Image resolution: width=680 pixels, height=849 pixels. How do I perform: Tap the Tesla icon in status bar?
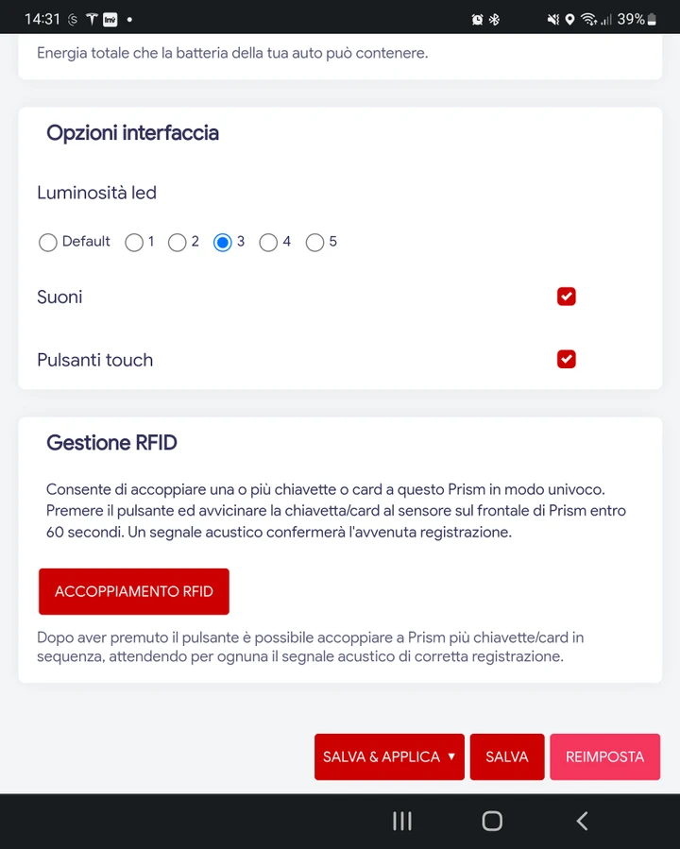click(92, 20)
